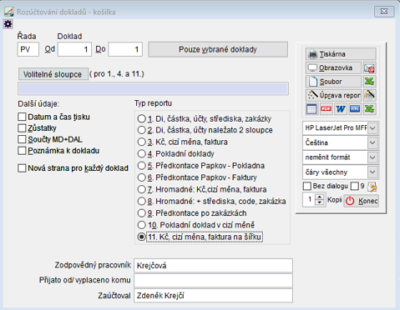Click the gear settings icon under title

[8, 24]
